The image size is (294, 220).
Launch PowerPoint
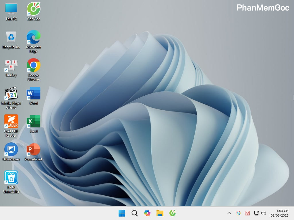pyautogui.click(x=33, y=150)
